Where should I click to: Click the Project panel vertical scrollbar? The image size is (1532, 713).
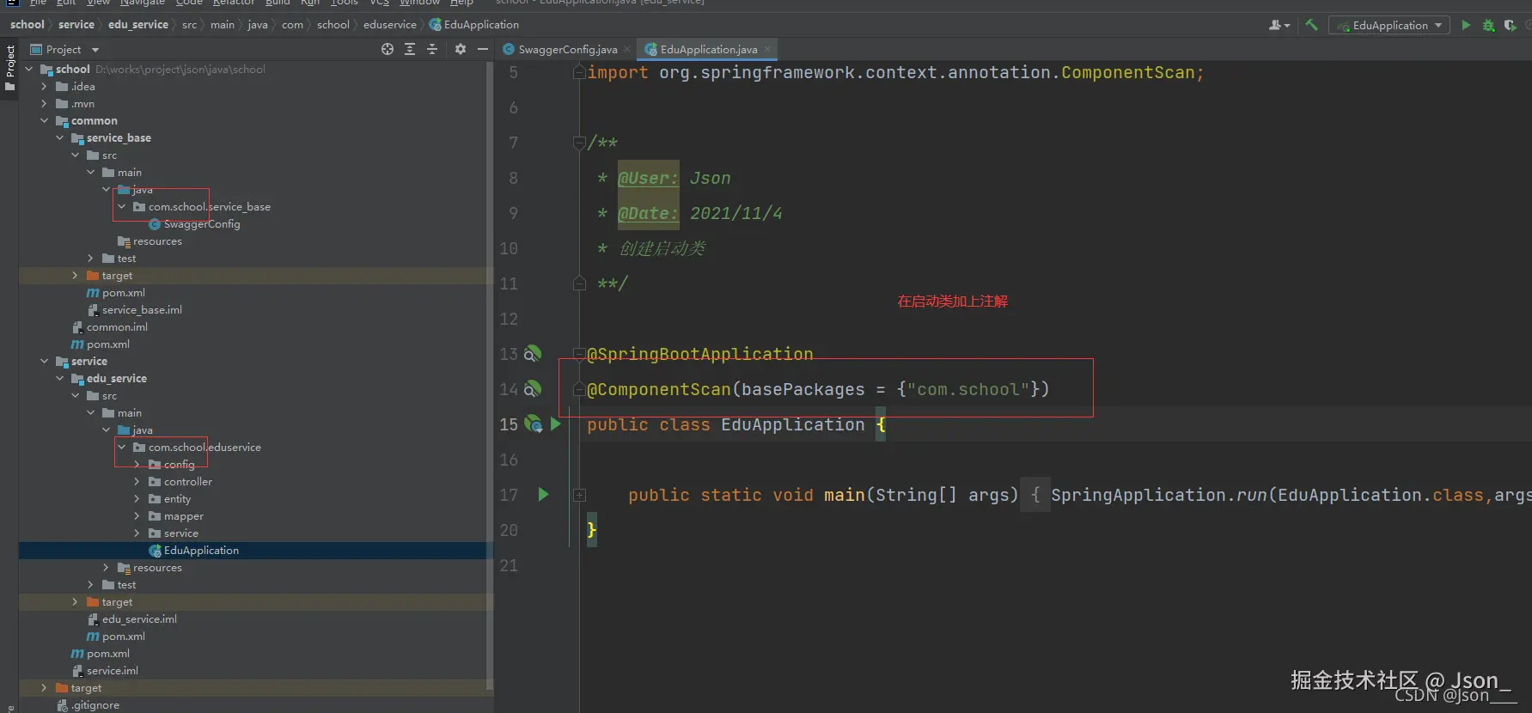[x=490, y=374]
